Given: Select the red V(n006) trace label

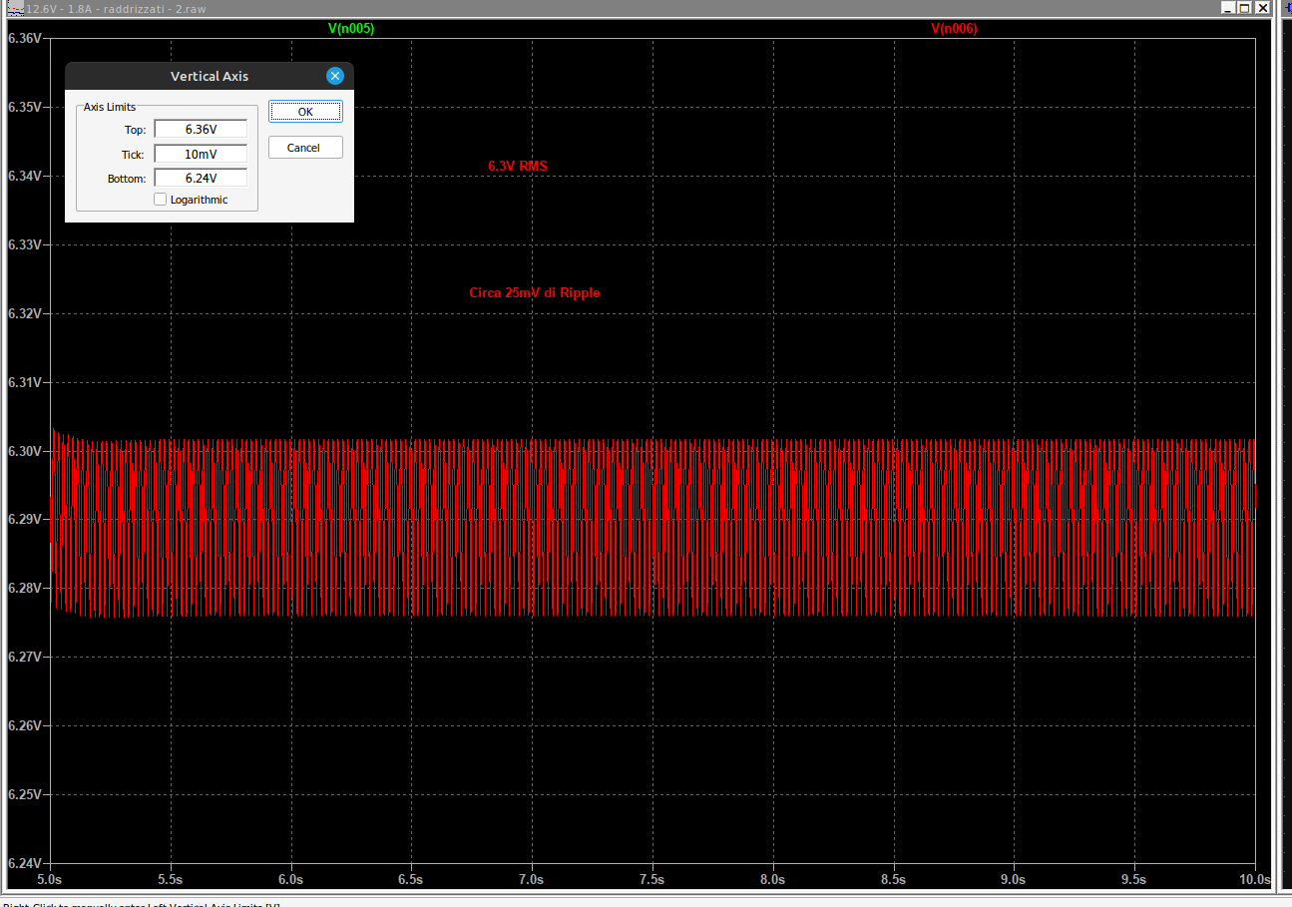Looking at the screenshot, I should [x=954, y=29].
